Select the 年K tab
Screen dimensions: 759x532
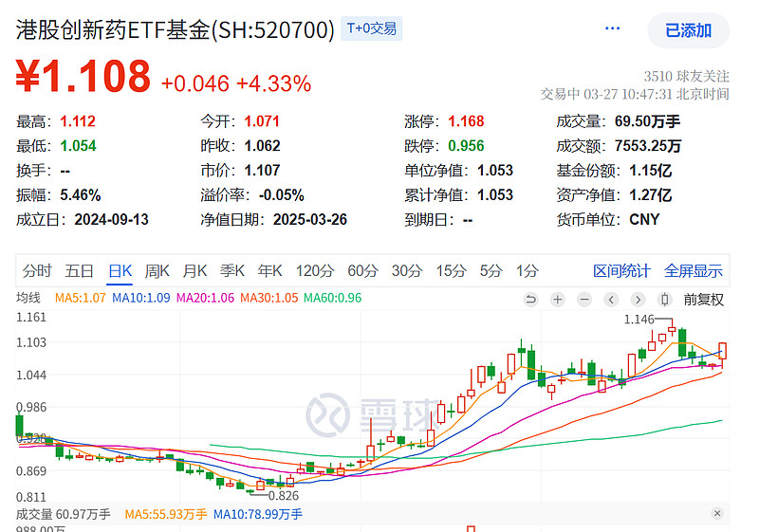click(x=269, y=271)
